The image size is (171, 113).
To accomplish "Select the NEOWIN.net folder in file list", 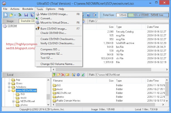I will coord(62,93).
